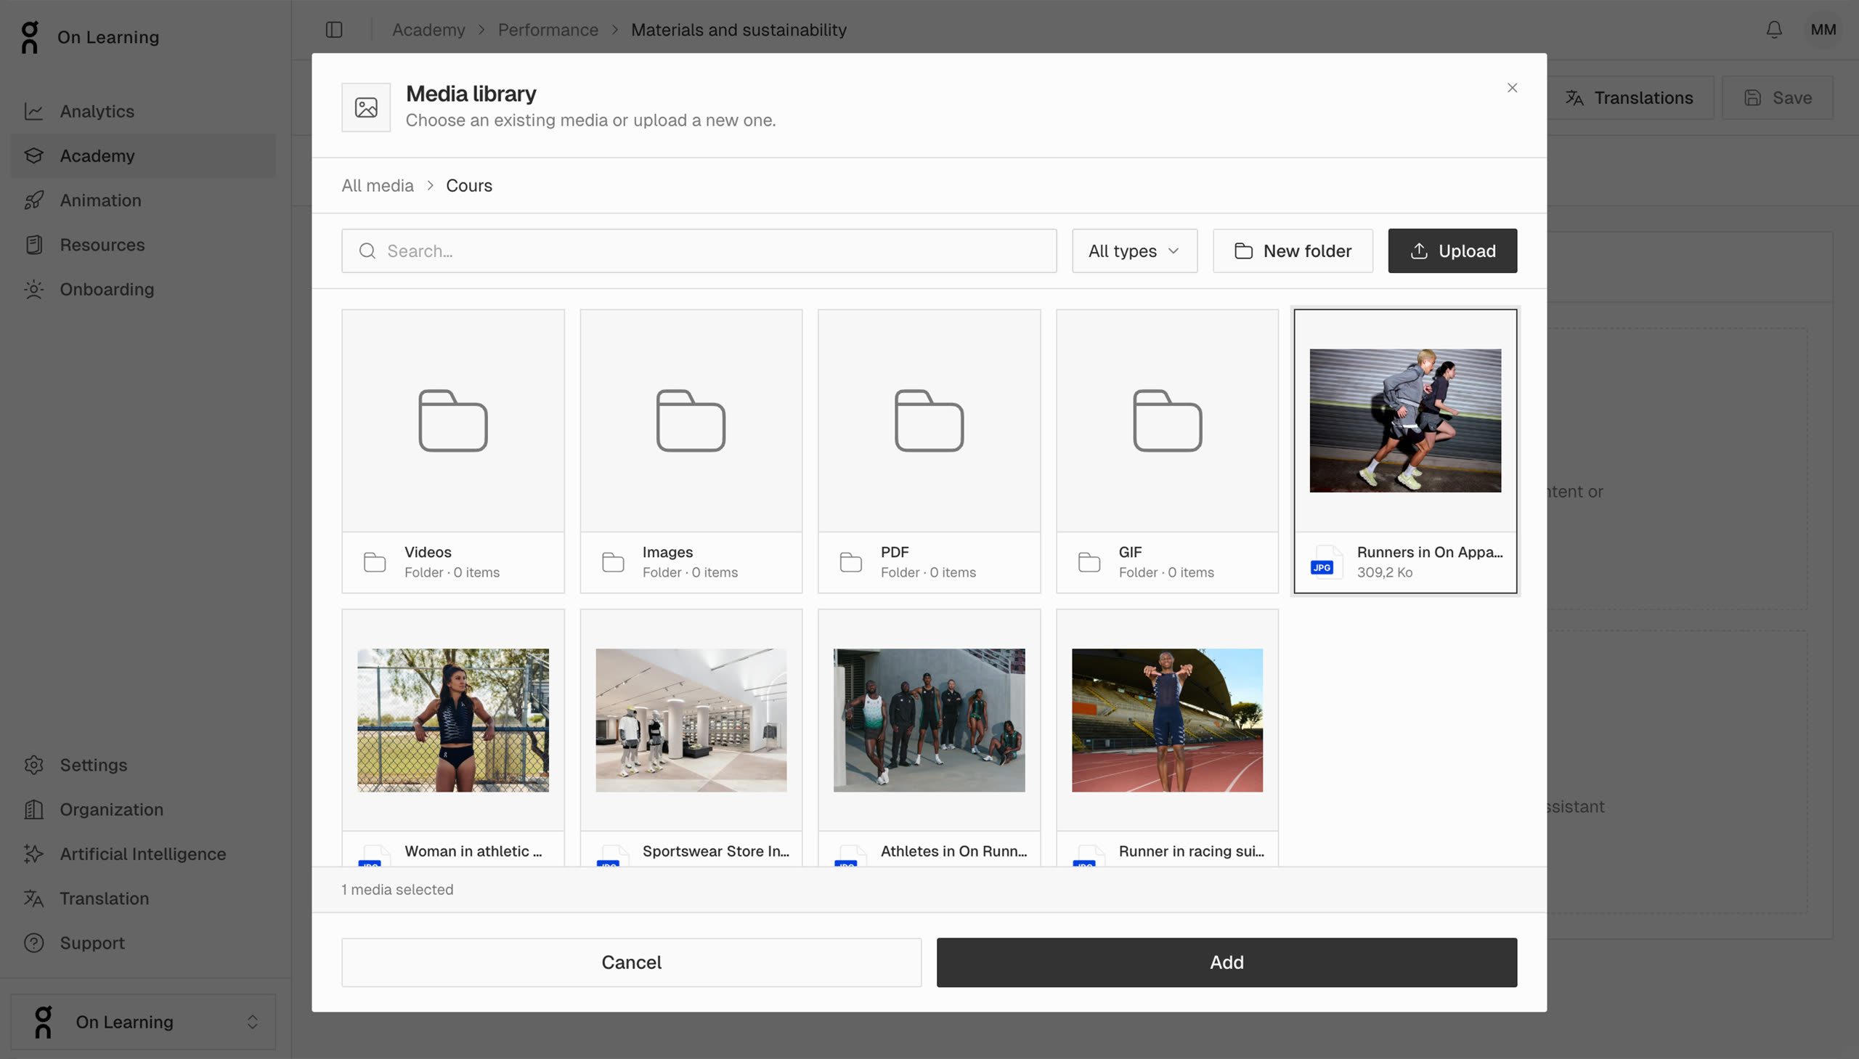Open Artificial Intelligence in the sidebar
Viewport: 1859px width, 1059px height.
click(143, 853)
